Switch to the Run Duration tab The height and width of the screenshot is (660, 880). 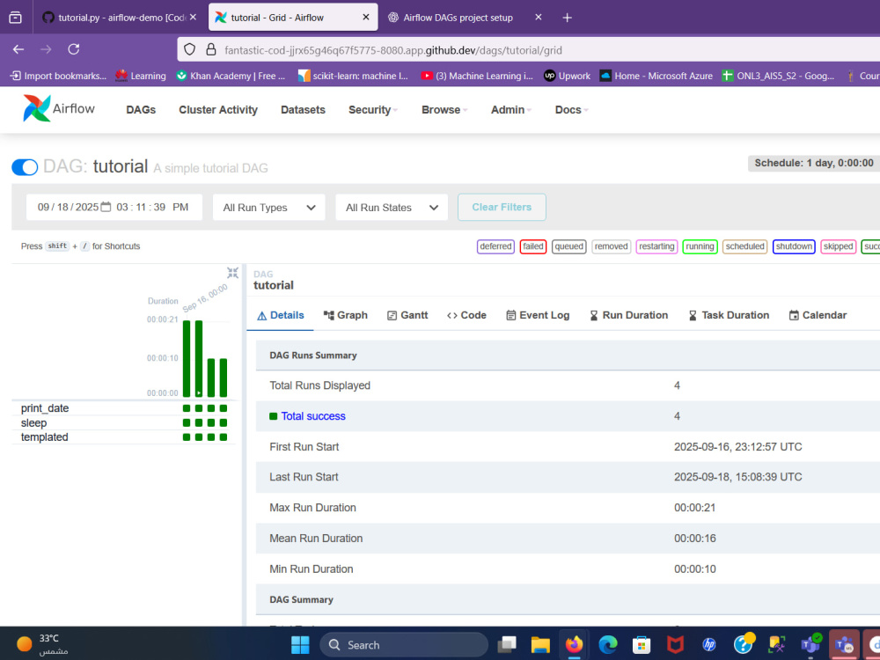628,315
